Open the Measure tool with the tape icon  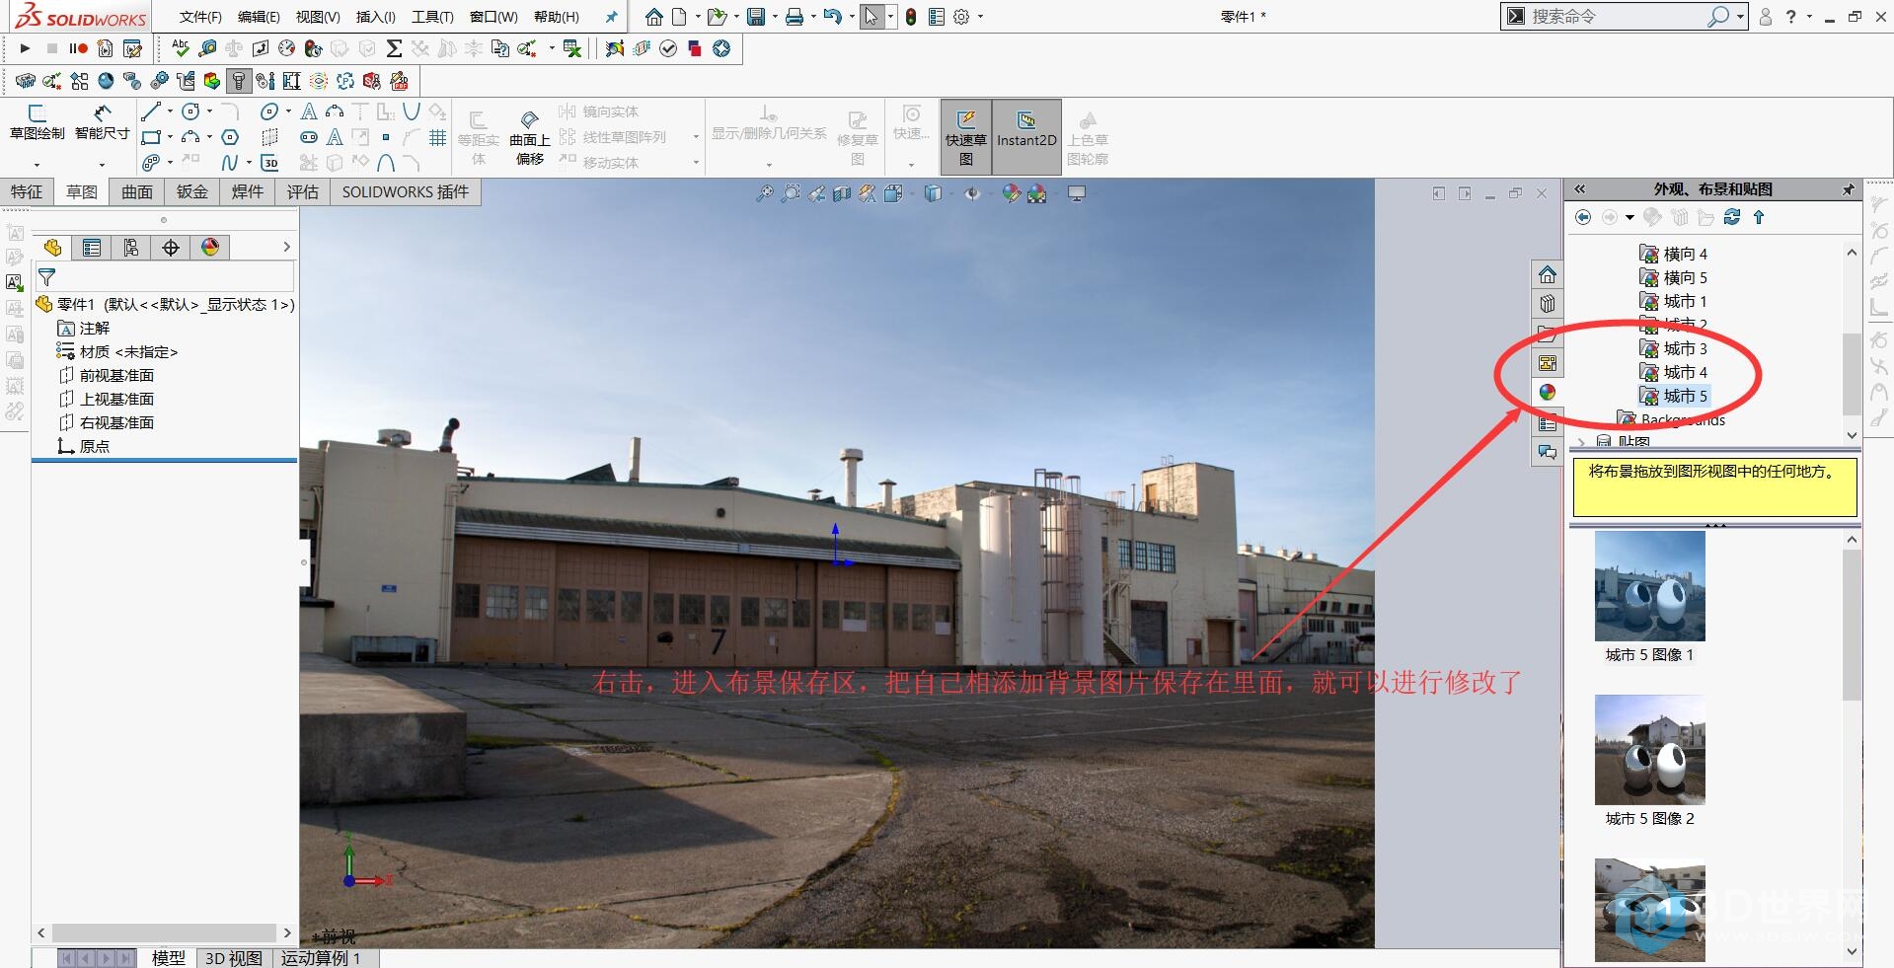click(x=207, y=48)
